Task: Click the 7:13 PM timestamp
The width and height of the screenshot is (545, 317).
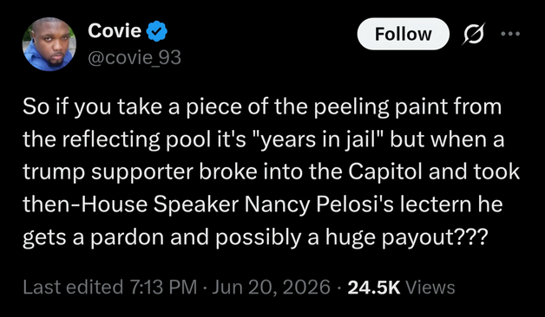Action: [x=163, y=288]
